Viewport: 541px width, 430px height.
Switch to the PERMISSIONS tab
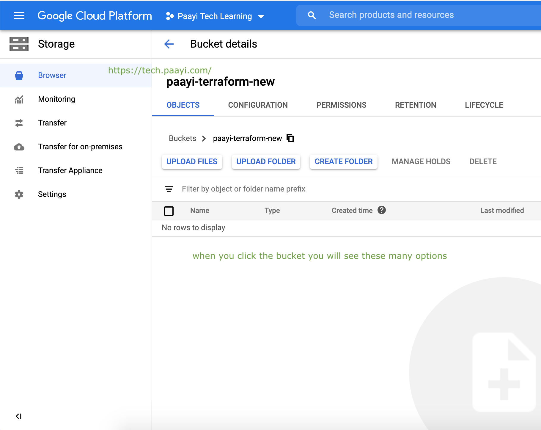tap(341, 105)
